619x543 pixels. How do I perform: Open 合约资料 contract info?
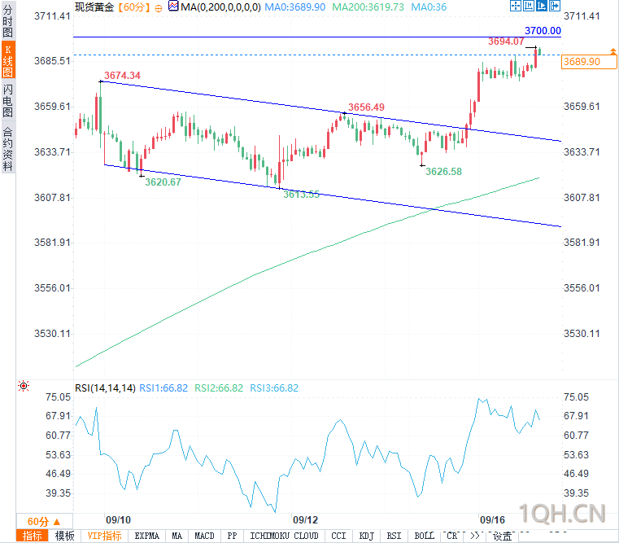7,149
